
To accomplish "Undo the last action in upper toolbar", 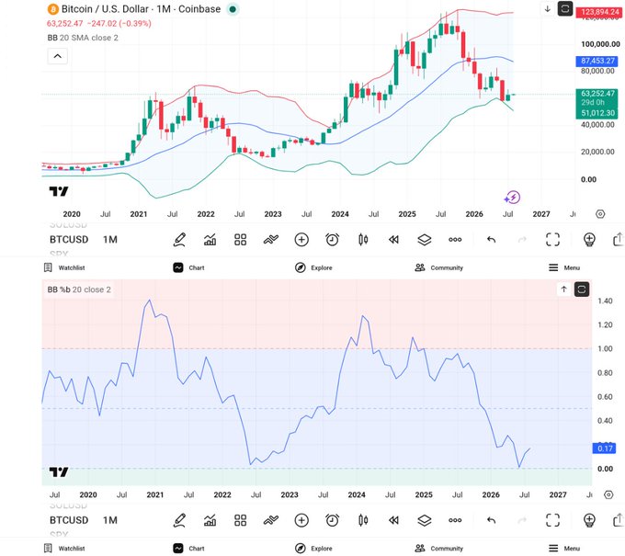I will tap(491, 240).
